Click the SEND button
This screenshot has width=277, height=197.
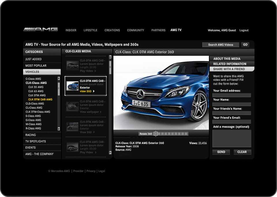coord(221,152)
